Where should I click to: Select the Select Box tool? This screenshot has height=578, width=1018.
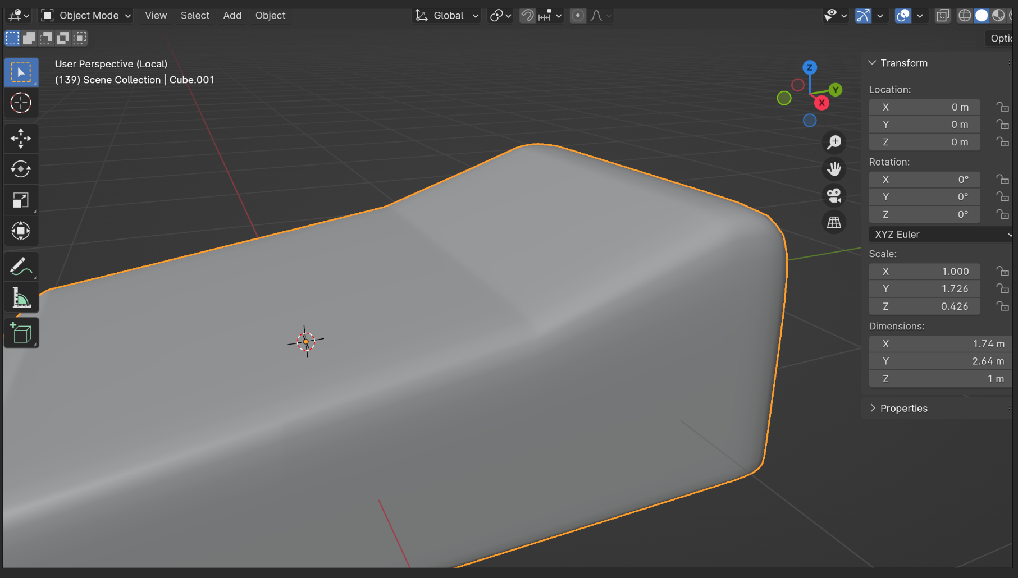[21, 72]
